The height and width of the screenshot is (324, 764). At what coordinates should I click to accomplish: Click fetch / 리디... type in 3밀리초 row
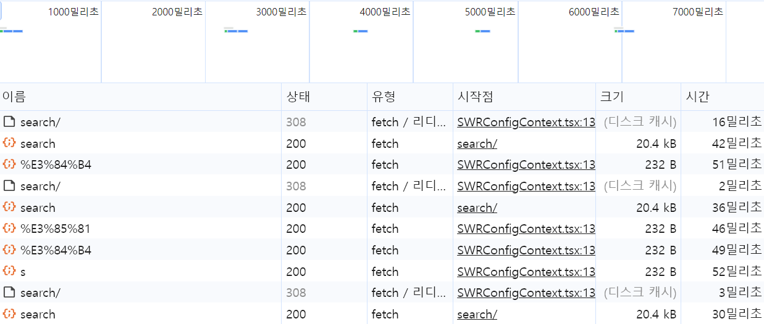(x=408, y=293)
